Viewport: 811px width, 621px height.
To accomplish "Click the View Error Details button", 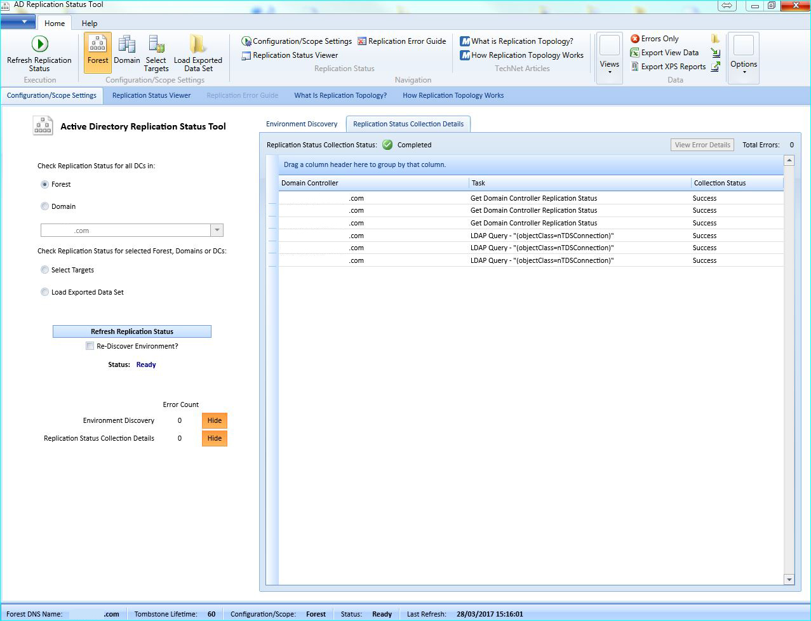I will pyautogui.click(x=702, y=145).
